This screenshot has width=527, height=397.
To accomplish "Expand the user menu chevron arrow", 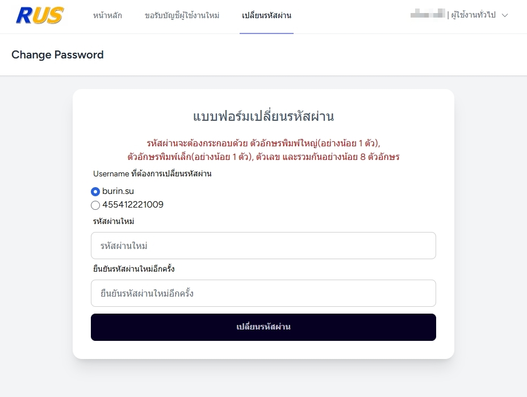I will pyautogui.click(x=505, y=15).
